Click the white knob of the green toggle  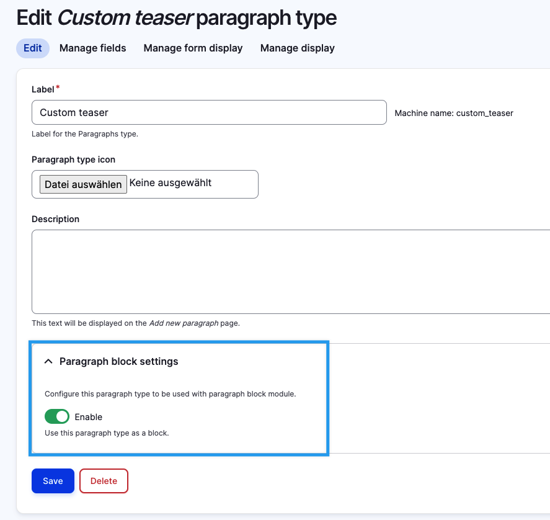[x=63, y=416]
